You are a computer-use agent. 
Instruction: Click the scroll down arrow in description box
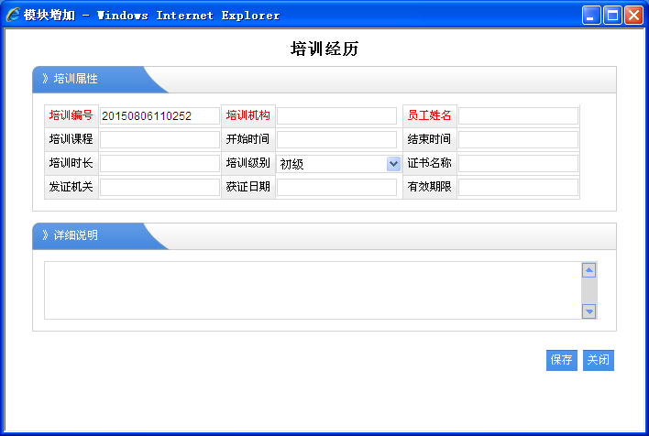[x=589, y=311]
